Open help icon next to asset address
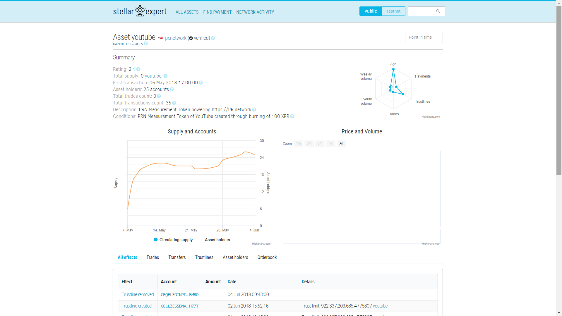 coord(146,44)
